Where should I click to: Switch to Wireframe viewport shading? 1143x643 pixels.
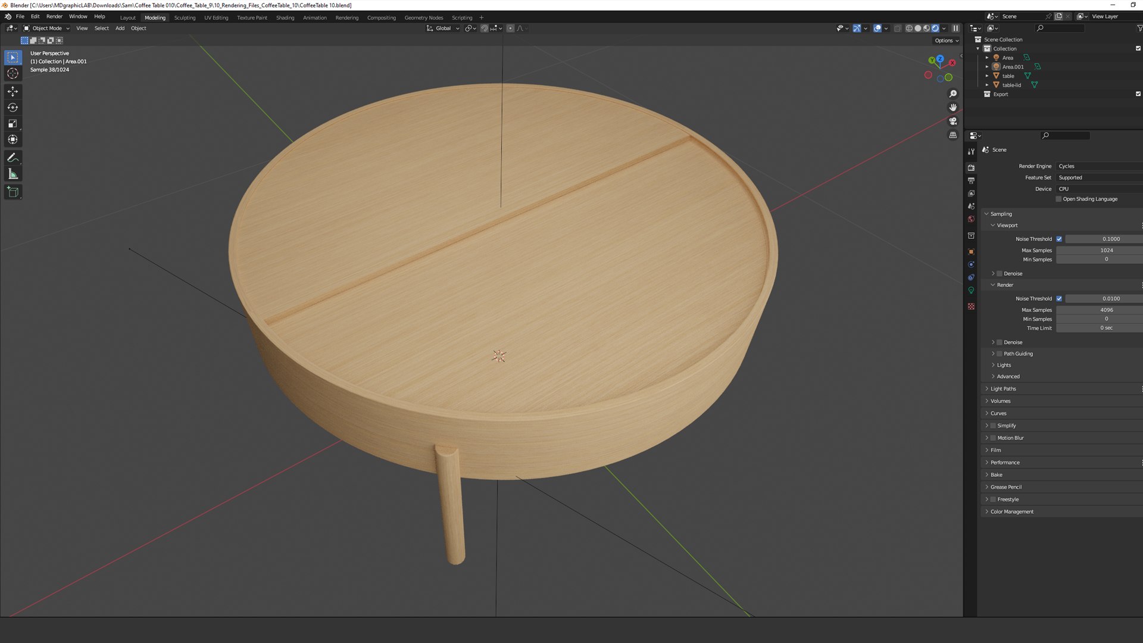(x=909, y=28)
